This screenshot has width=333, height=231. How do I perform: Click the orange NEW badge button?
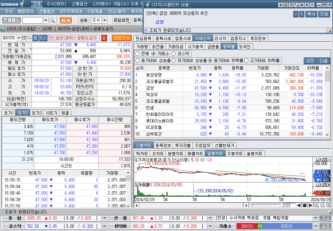click(65, 20)
